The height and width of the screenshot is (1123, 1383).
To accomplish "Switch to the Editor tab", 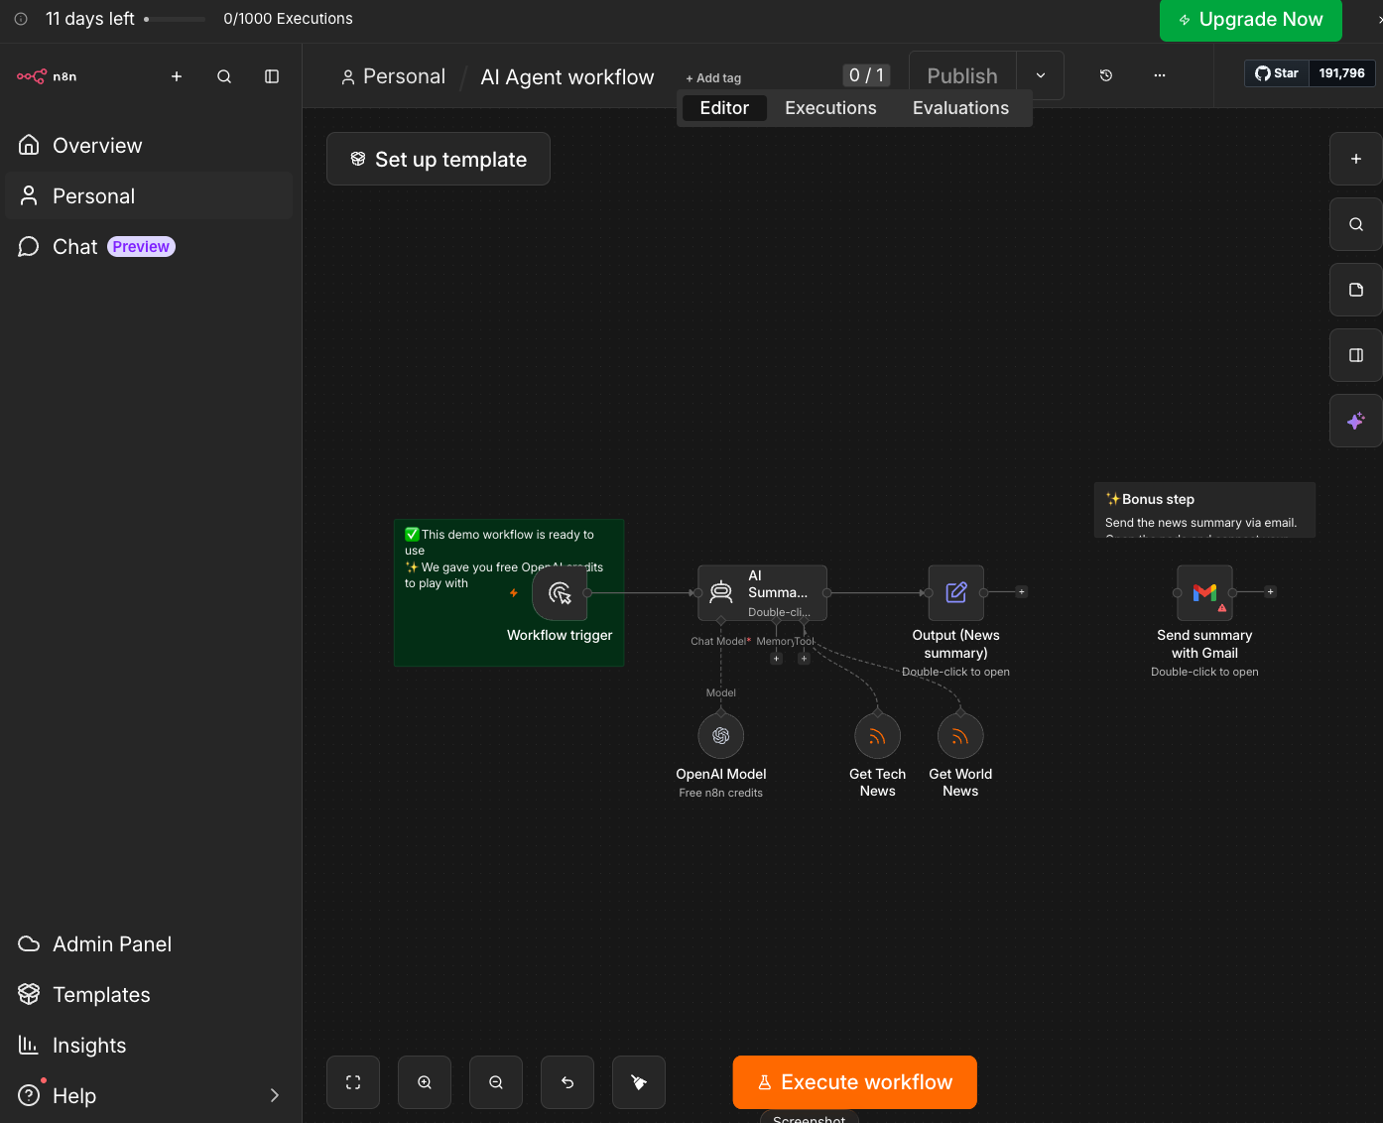I will point(724,108).
